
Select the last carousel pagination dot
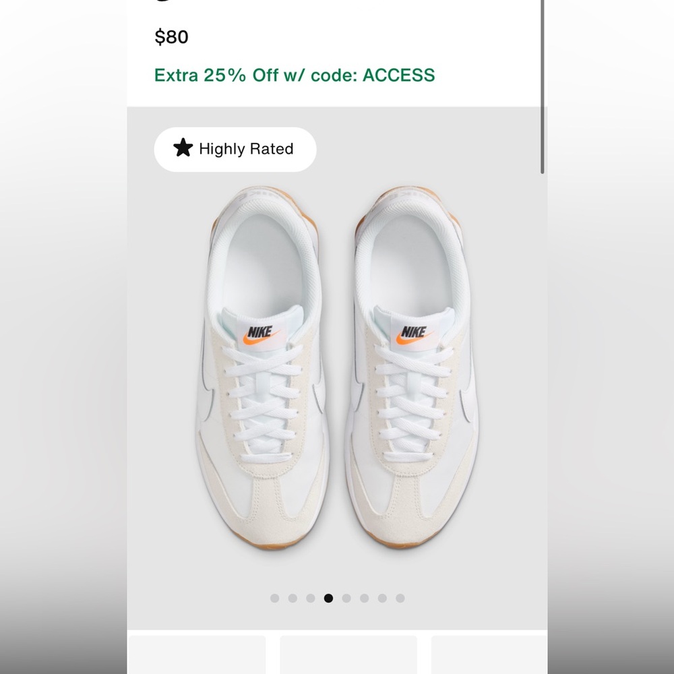pos(401,596)
